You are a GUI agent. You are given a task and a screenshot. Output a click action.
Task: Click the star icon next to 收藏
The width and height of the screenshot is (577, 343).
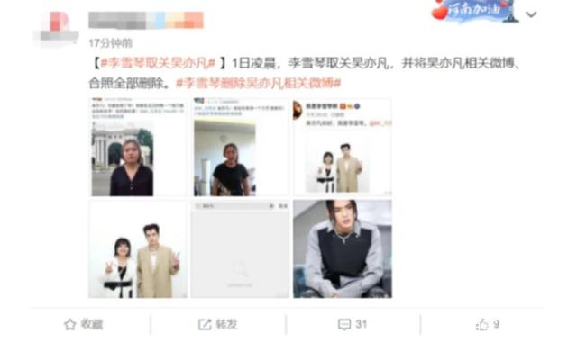click(70, 325)
